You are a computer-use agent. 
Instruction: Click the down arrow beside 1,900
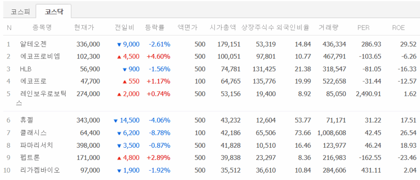119,171
